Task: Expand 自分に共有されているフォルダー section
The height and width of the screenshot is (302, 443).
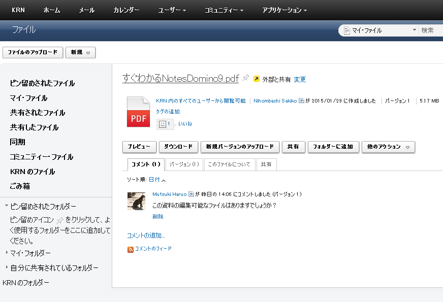Action: pos(7,267)
